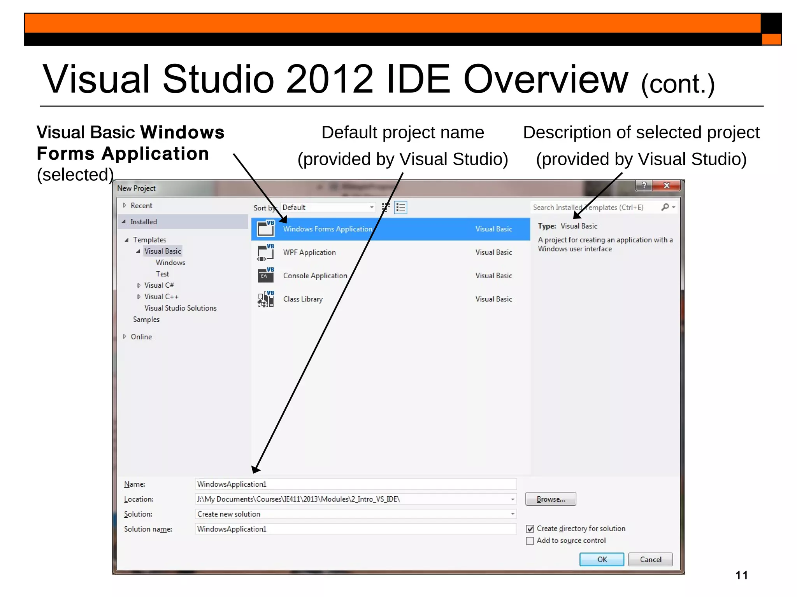Open the Solution Create new solution dropdown
Screen dimensions: 797x597
pos(513,514)
